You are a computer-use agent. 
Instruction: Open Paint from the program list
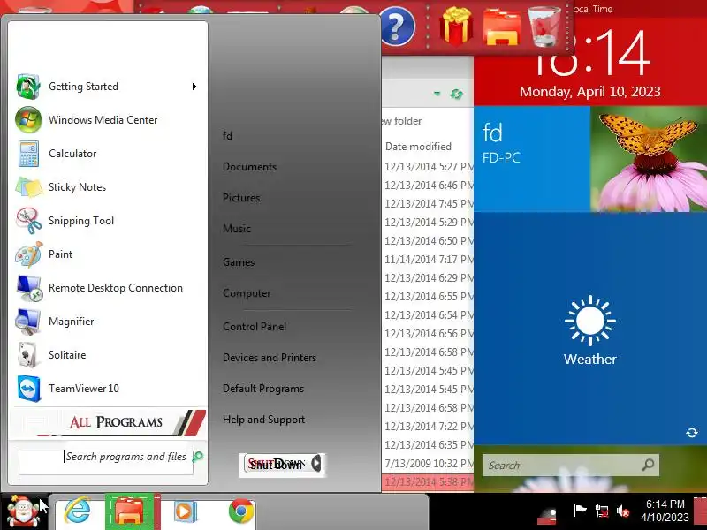click(x=106, y=254)
